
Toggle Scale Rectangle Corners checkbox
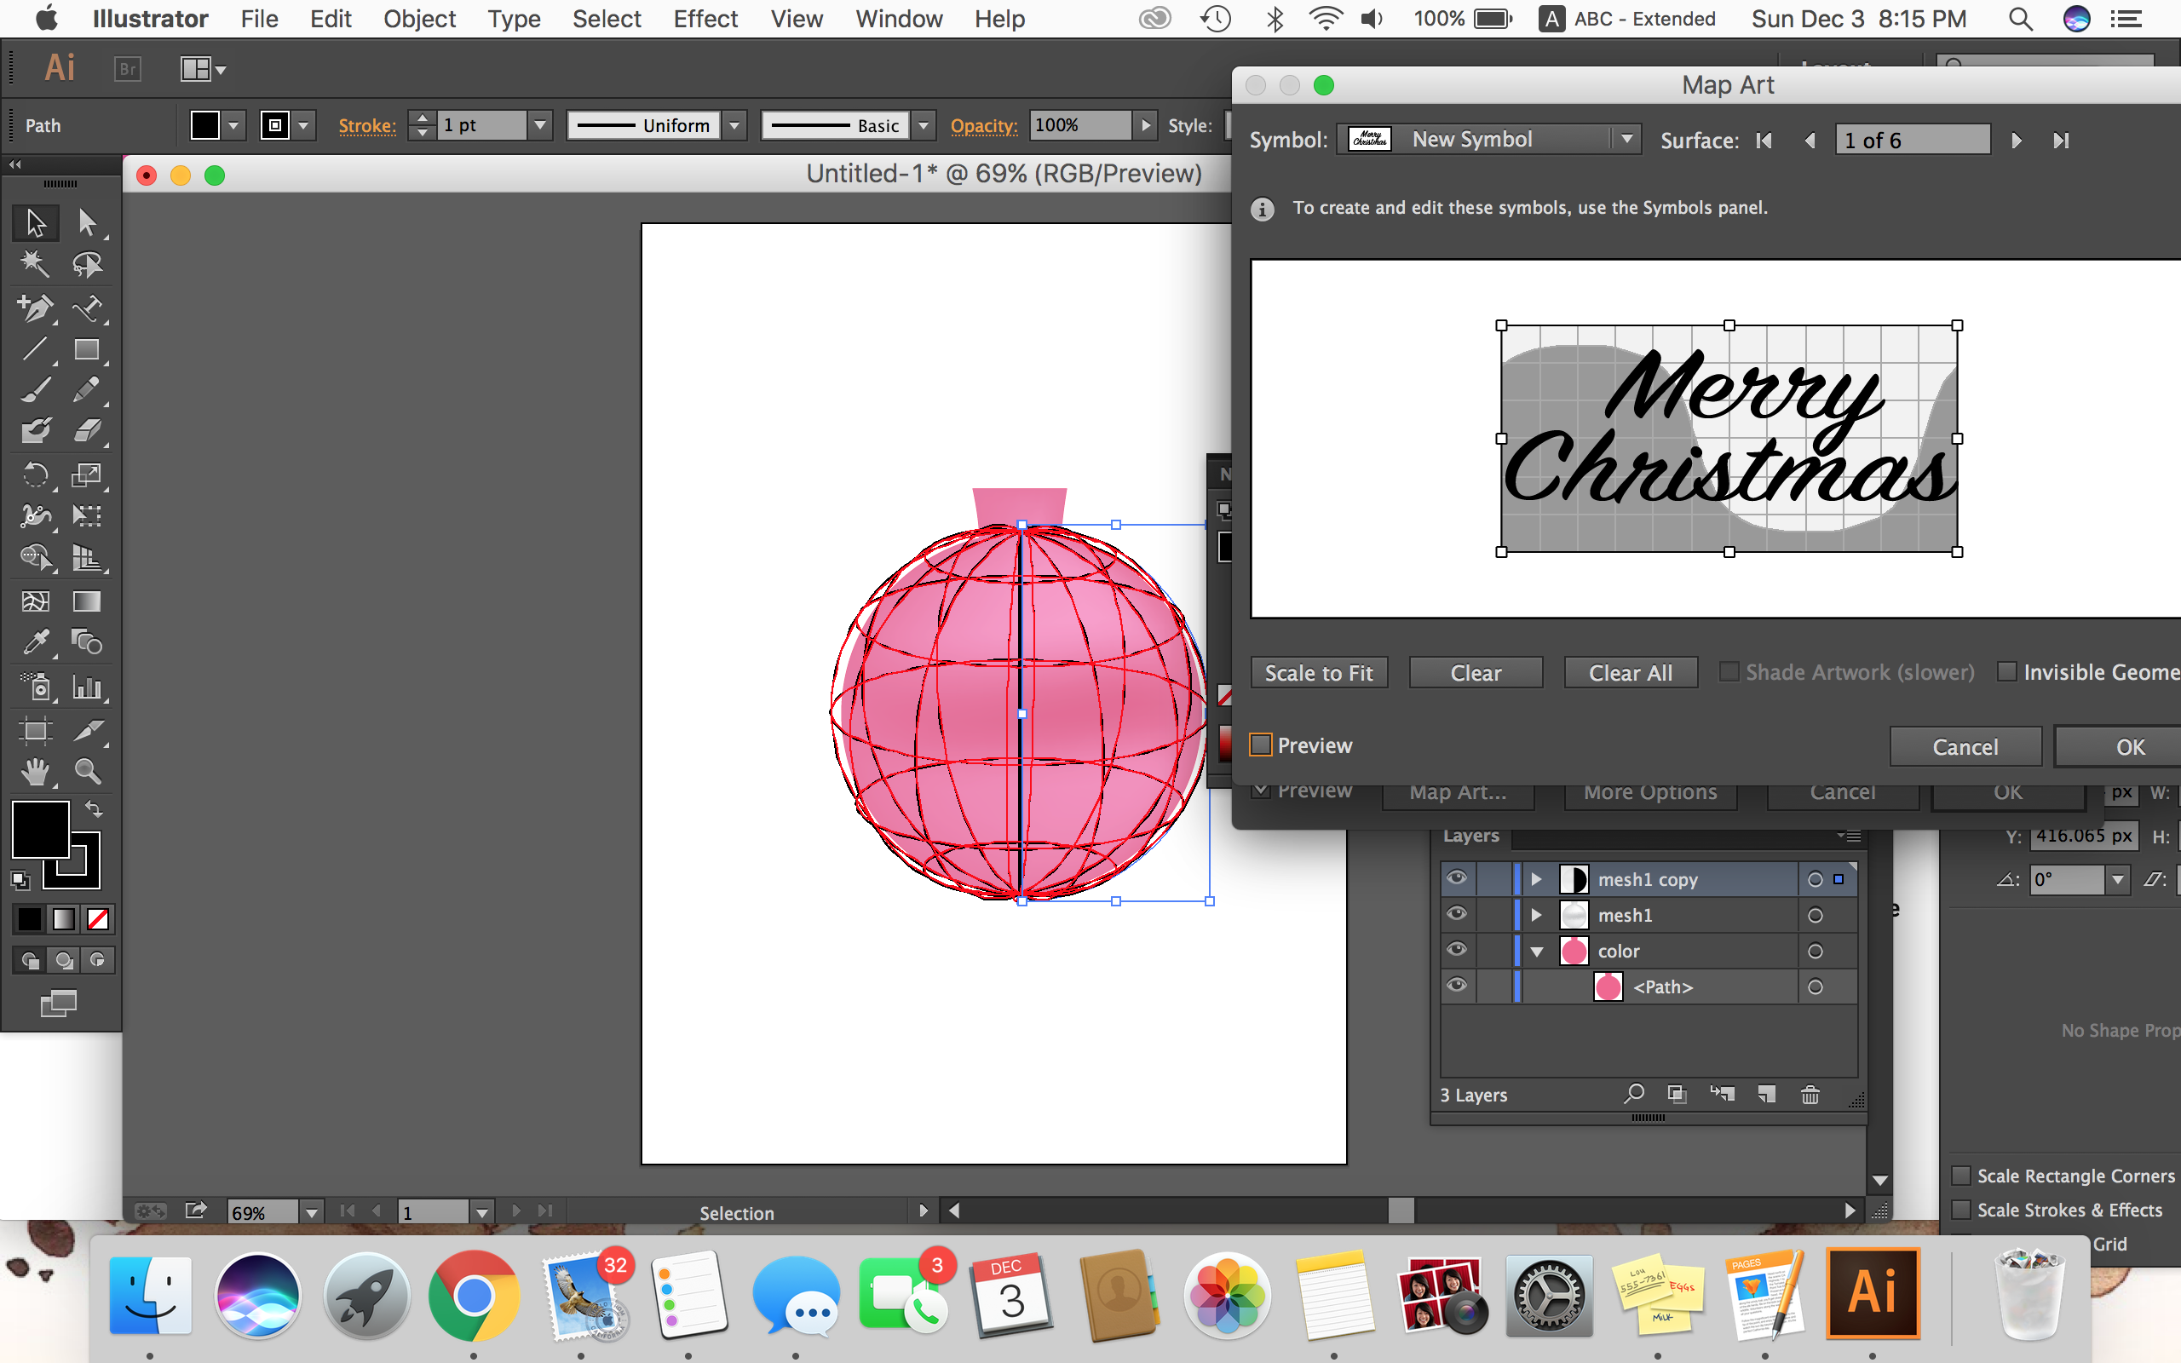(1960, 1176)
